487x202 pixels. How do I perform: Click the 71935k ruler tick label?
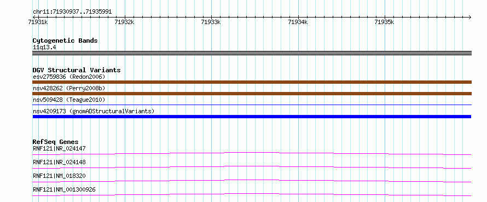[x=385, y=22]
